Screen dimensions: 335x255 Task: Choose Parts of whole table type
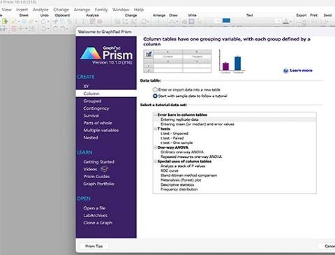tap(98, 123)
